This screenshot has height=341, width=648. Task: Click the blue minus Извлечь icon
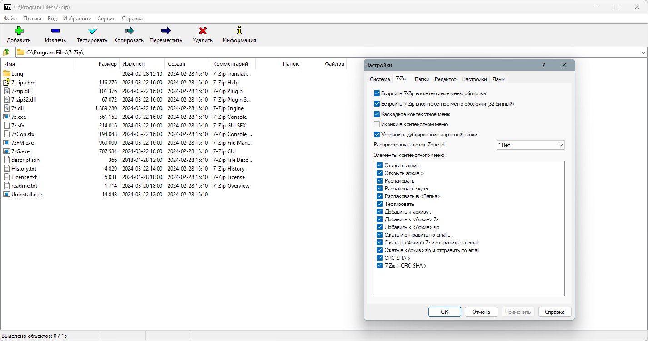[55, 31]
